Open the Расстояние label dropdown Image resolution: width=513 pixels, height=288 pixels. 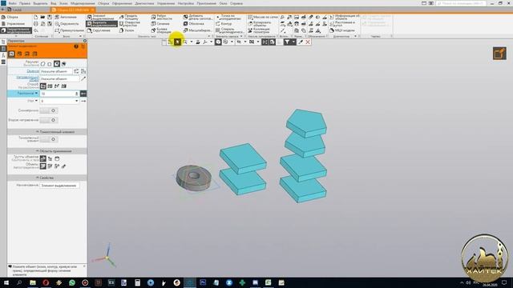(x=36, y=94)
